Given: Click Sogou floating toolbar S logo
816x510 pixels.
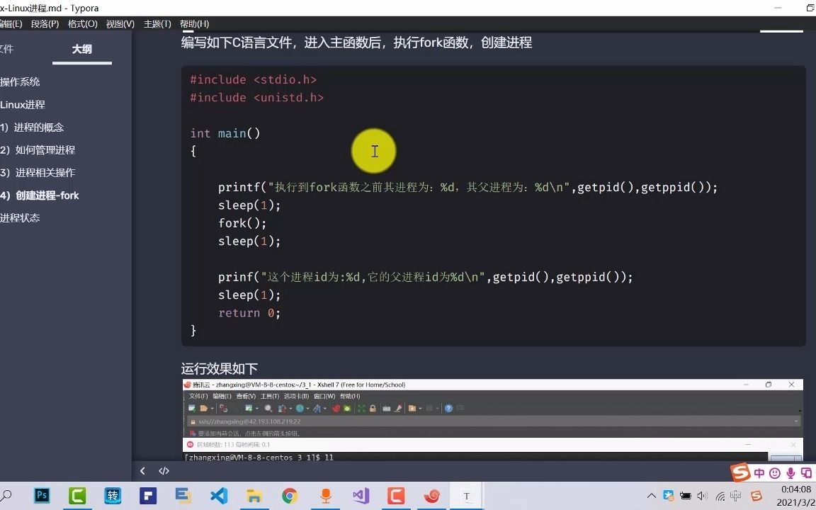Looking at the screenshot, I should [x=740, y=472].
